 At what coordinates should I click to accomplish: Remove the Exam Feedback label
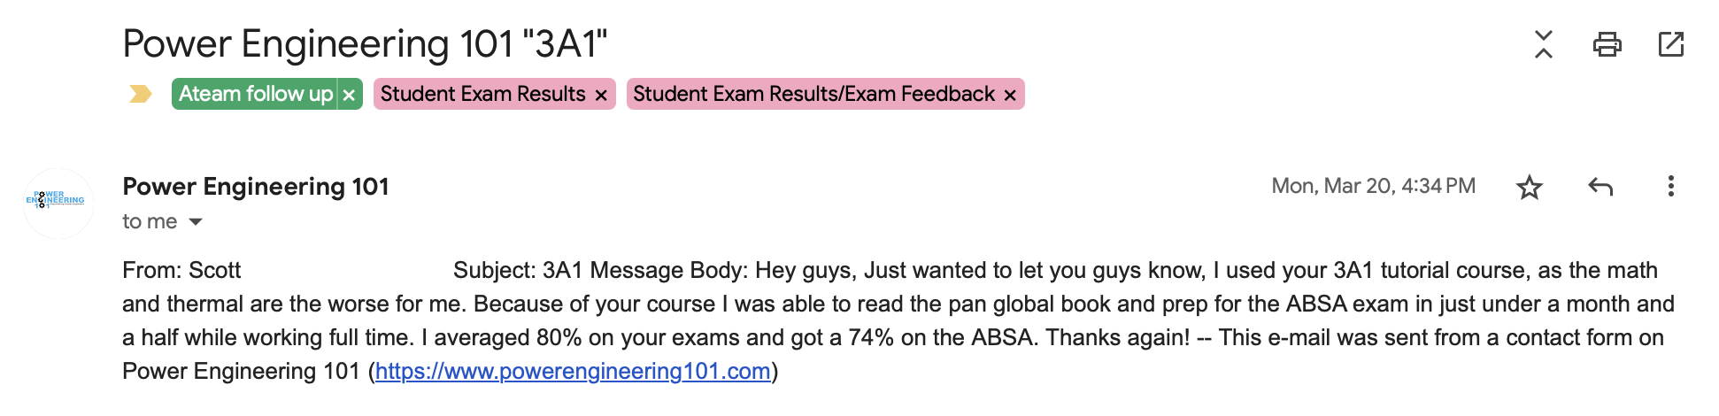[x=1010, y=95]
